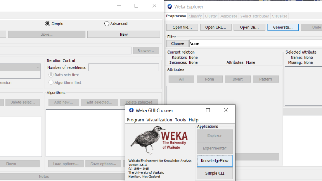Launch the Simple CLI application
This screenshot has height=181, width=322.
coord(214,173)
